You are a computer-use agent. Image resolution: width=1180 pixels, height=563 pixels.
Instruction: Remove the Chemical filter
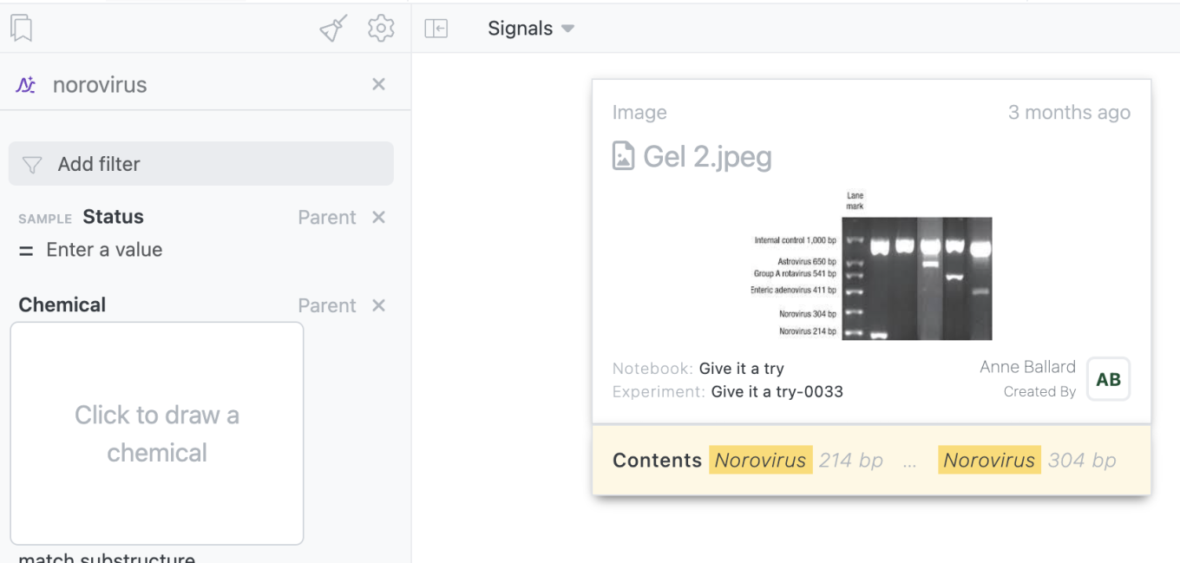click(378, 305)
